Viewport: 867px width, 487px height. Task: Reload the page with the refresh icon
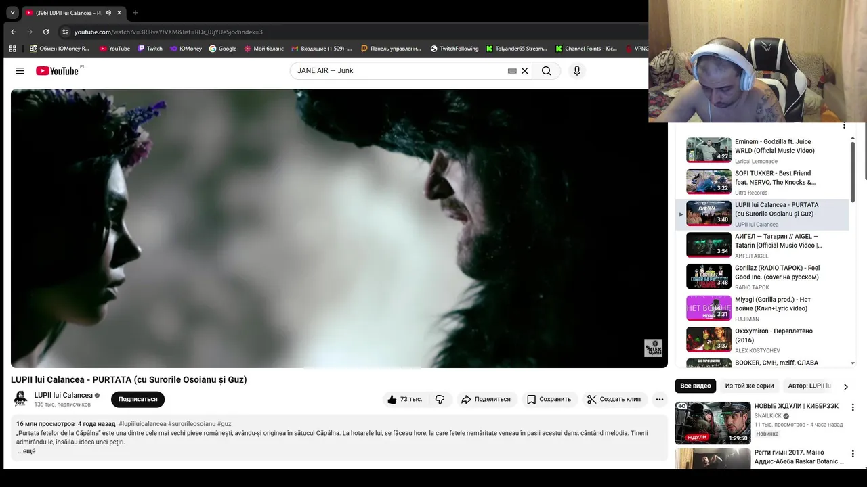(46, 32)
